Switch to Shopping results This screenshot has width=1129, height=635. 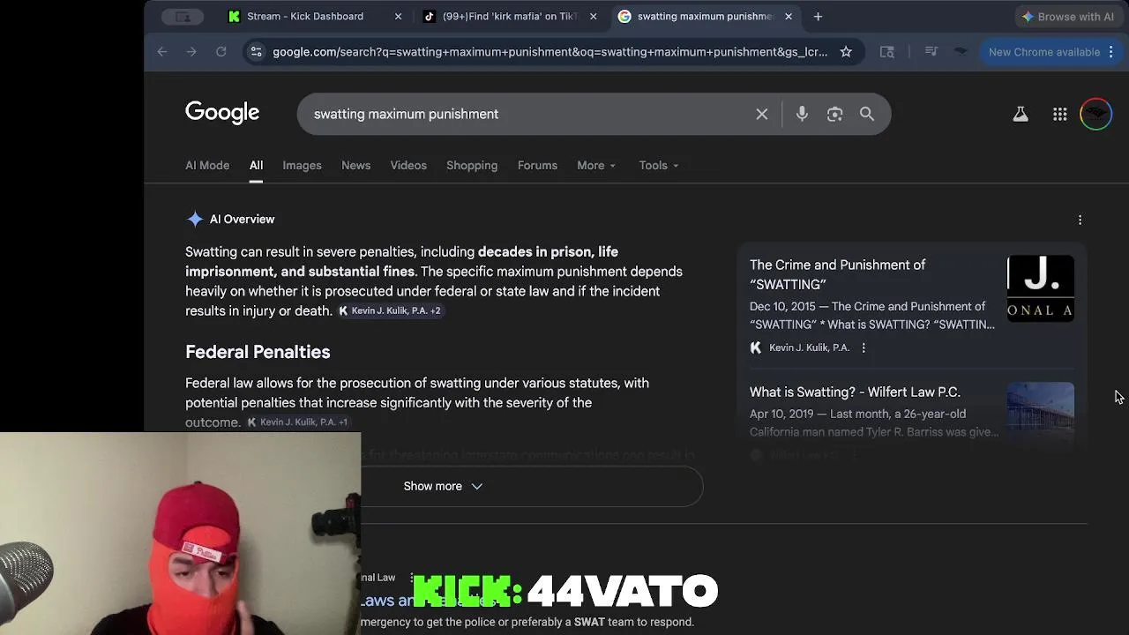click(x=472, y=165)
